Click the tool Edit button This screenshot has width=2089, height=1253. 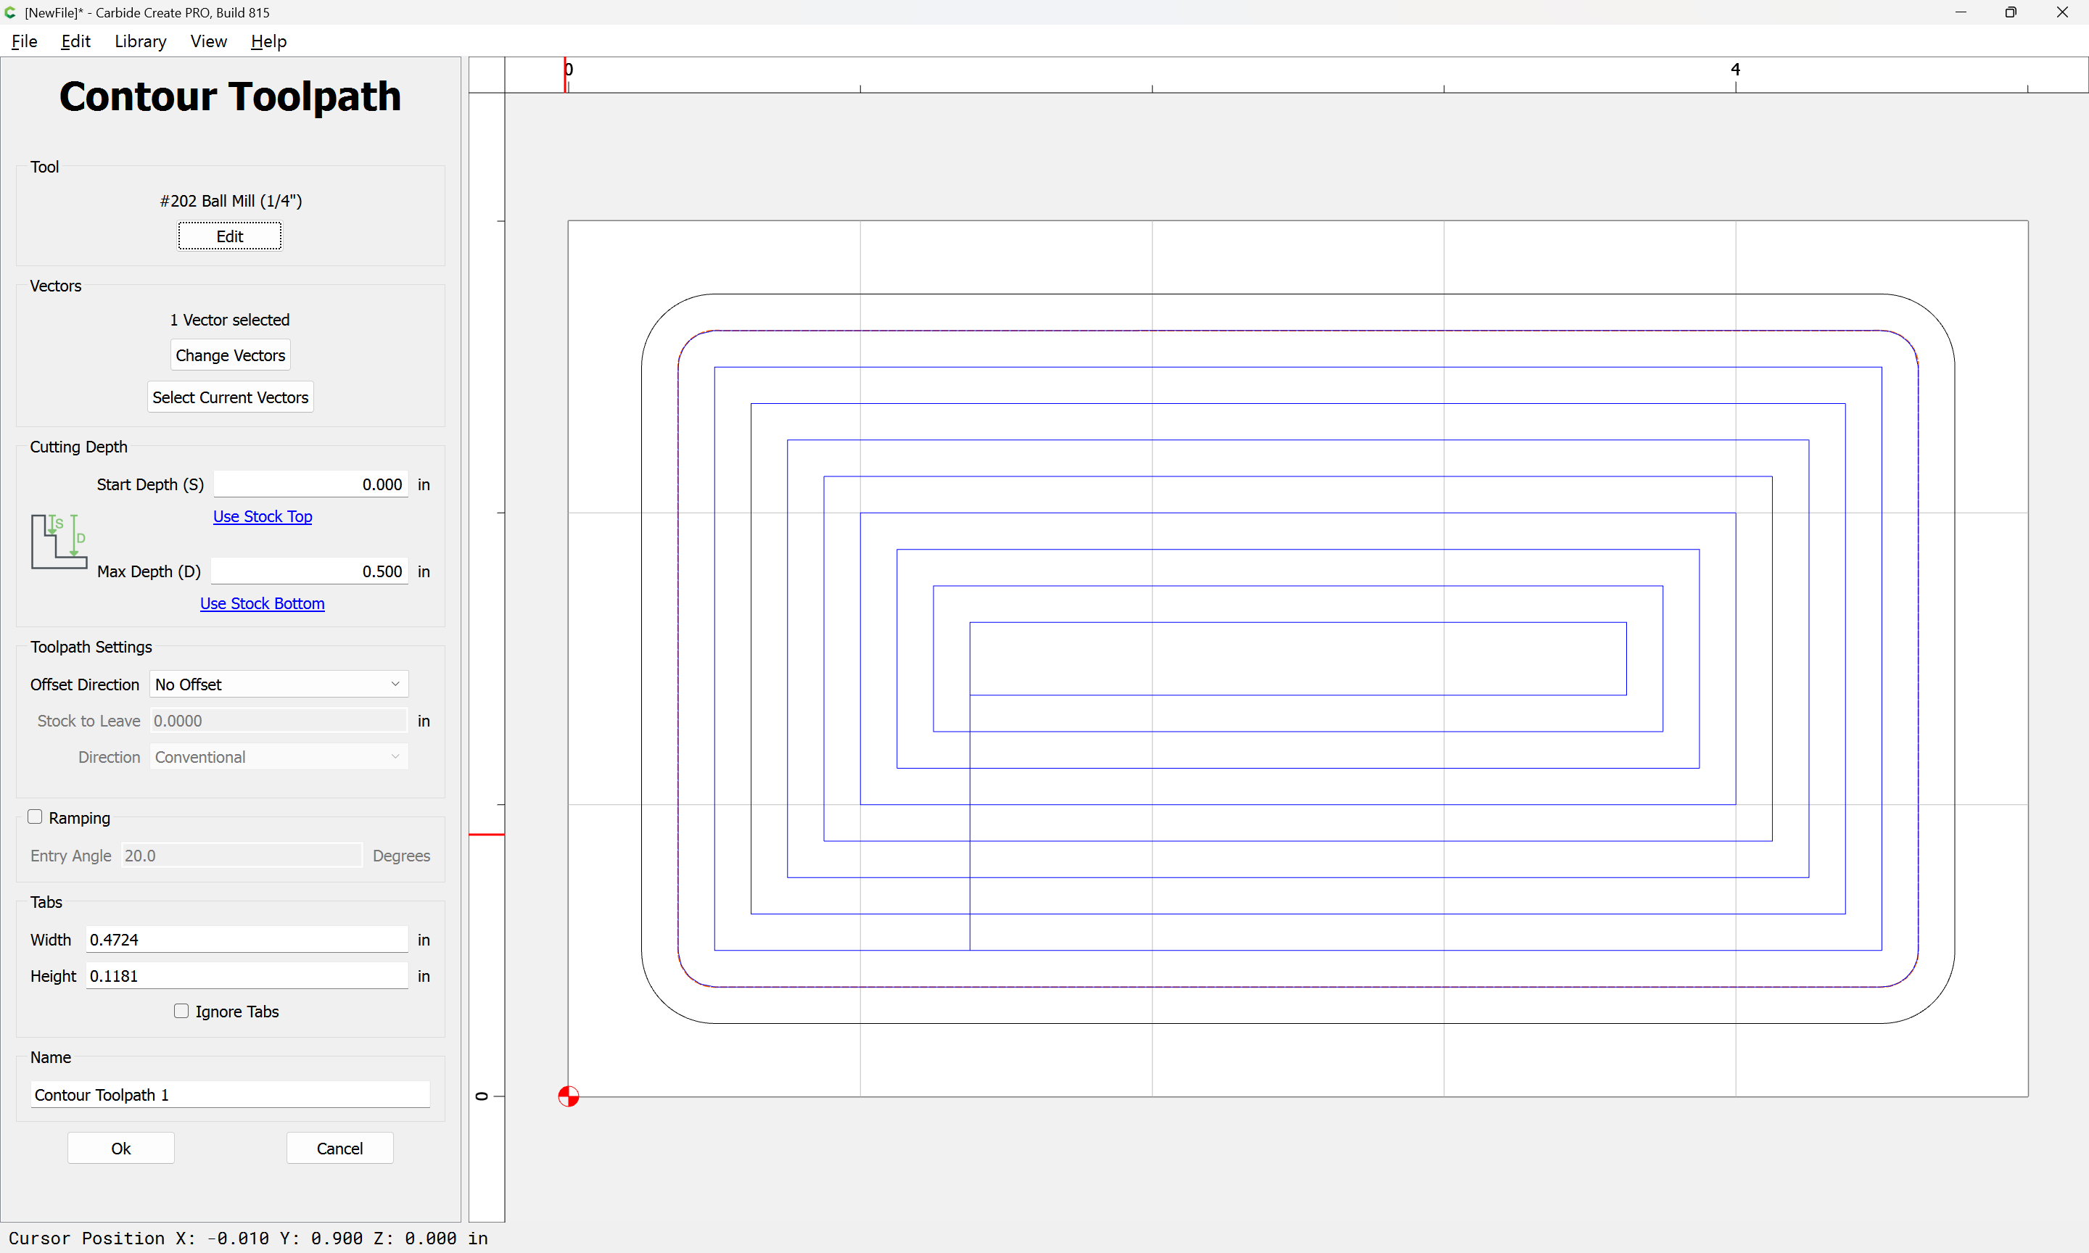(230, 236)
